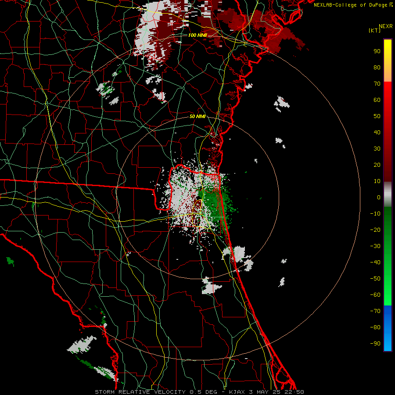Click the -60 value on velocity scale

(375, 295)
